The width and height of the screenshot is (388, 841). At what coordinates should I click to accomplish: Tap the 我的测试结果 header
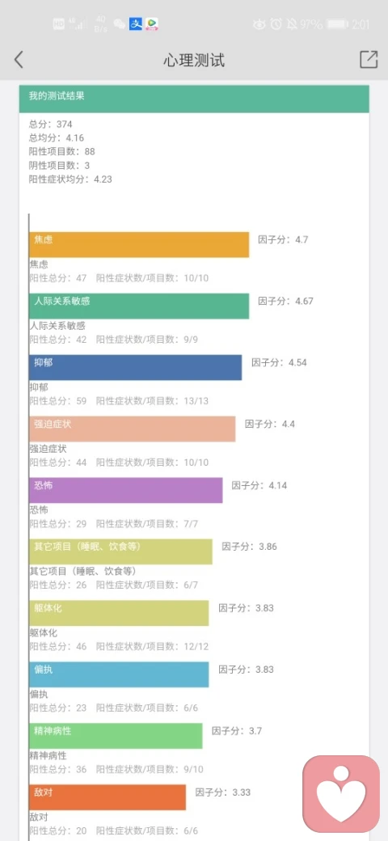click(x=194, y=98)
